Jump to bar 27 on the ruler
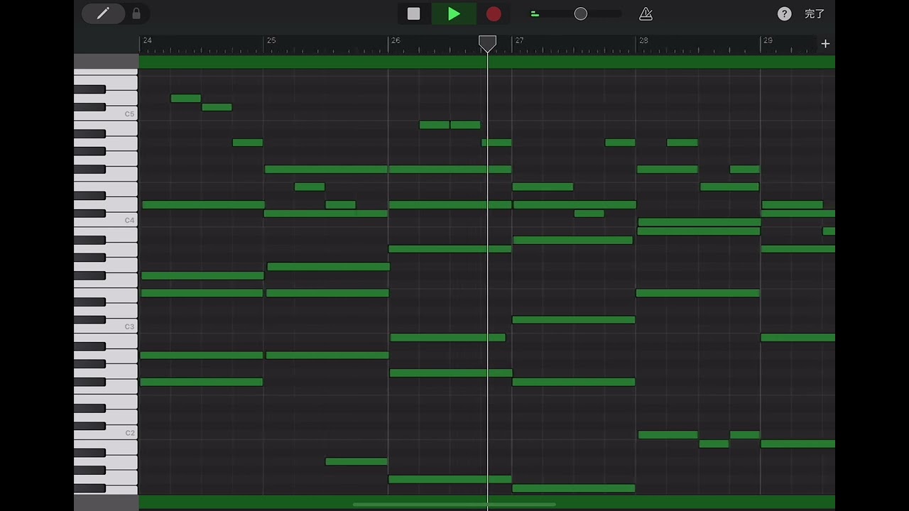Image resolution: width=909 pixels, height=511 pixels. coord(520,40)
